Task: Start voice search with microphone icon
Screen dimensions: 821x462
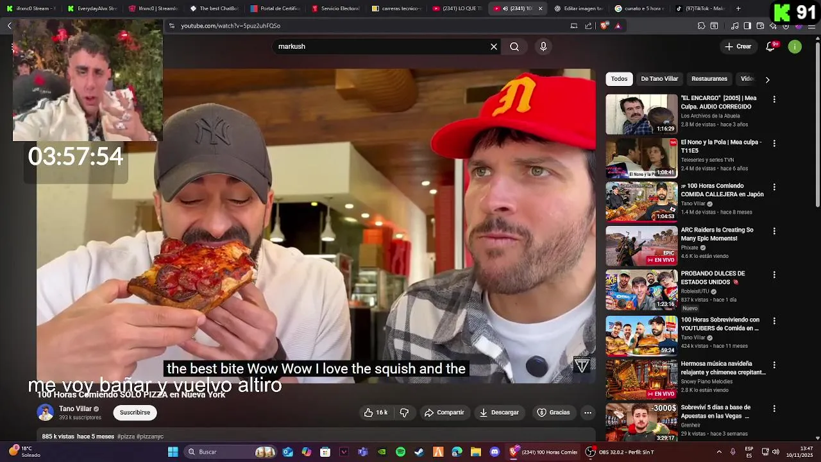Action: click(x=543, y=47)
